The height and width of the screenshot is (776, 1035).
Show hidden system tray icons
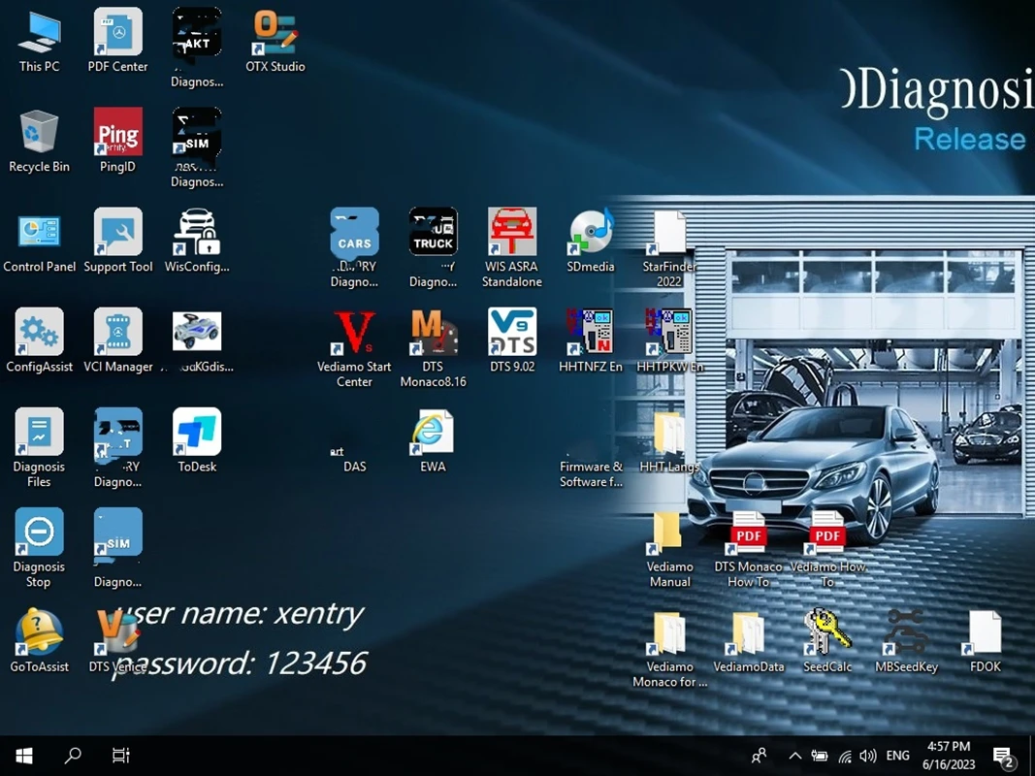[794, 756]
